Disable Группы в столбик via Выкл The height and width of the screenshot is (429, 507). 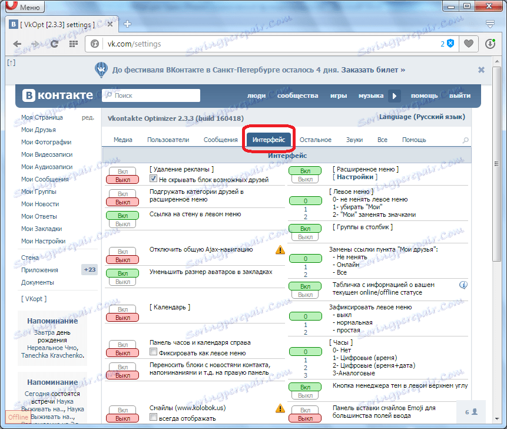(305, 237)
